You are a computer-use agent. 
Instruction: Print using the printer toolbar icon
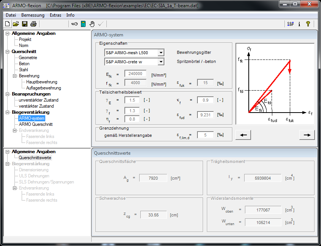tap(33, 24)
